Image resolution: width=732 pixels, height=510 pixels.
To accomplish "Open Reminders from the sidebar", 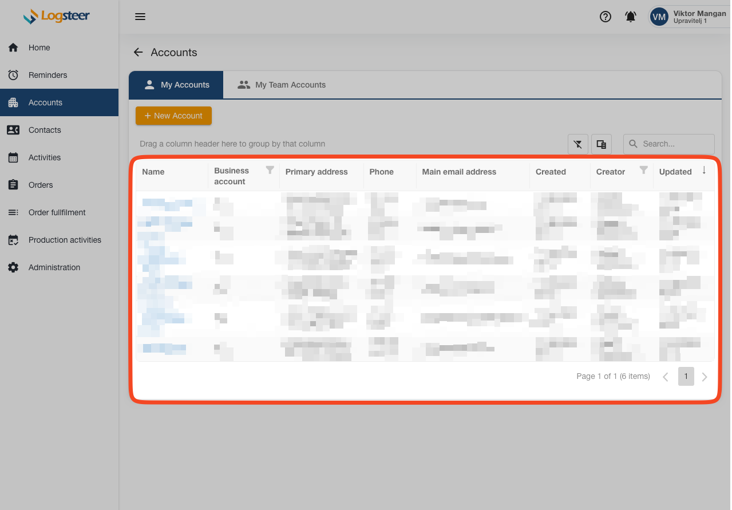I will [48, 75].
